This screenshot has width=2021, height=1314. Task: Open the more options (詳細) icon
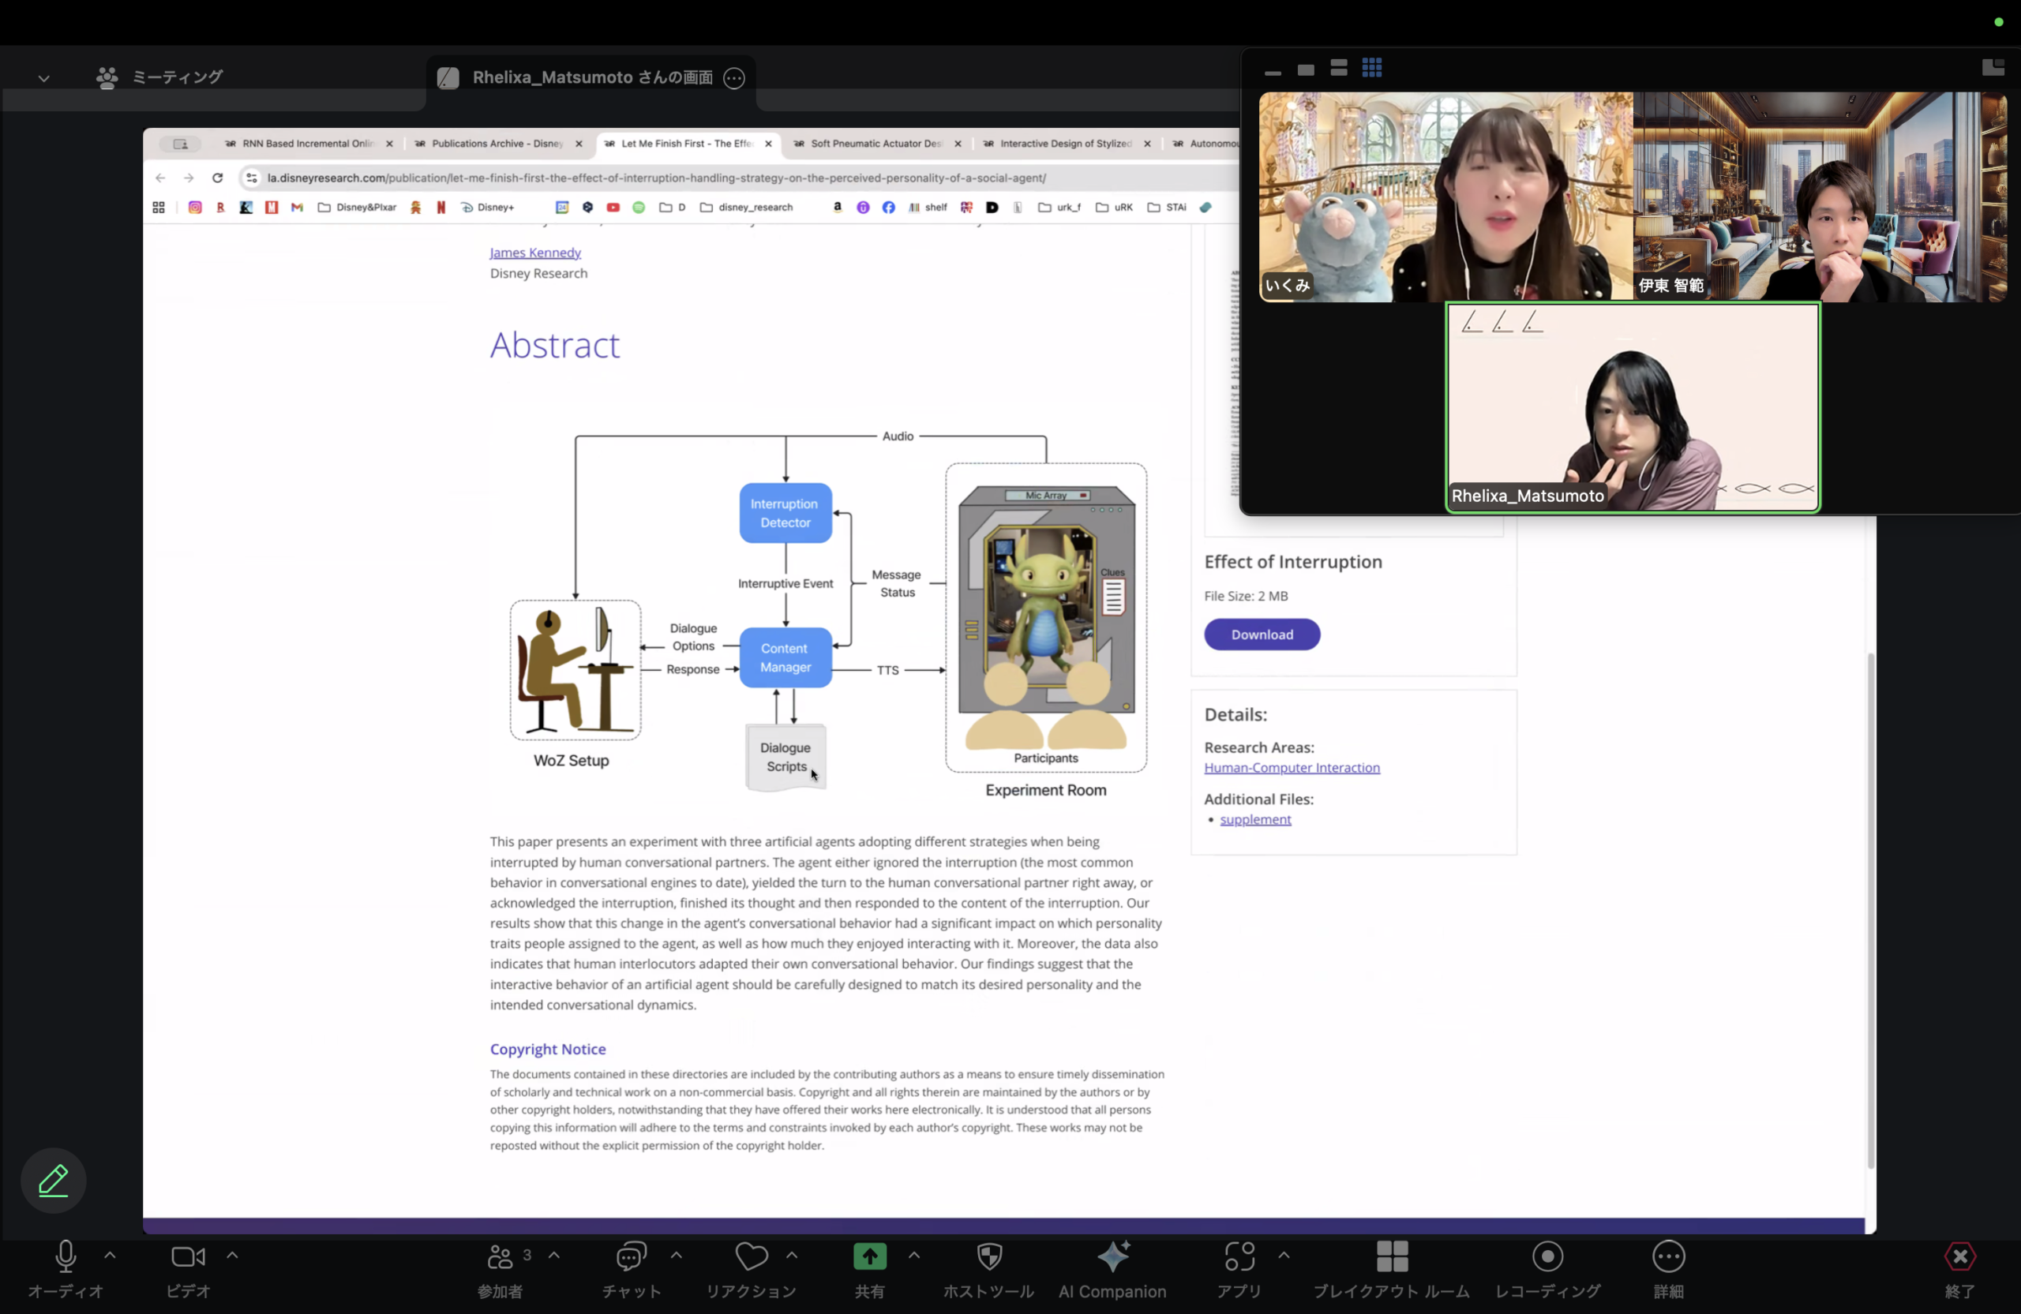[x=1669, y=1256]
